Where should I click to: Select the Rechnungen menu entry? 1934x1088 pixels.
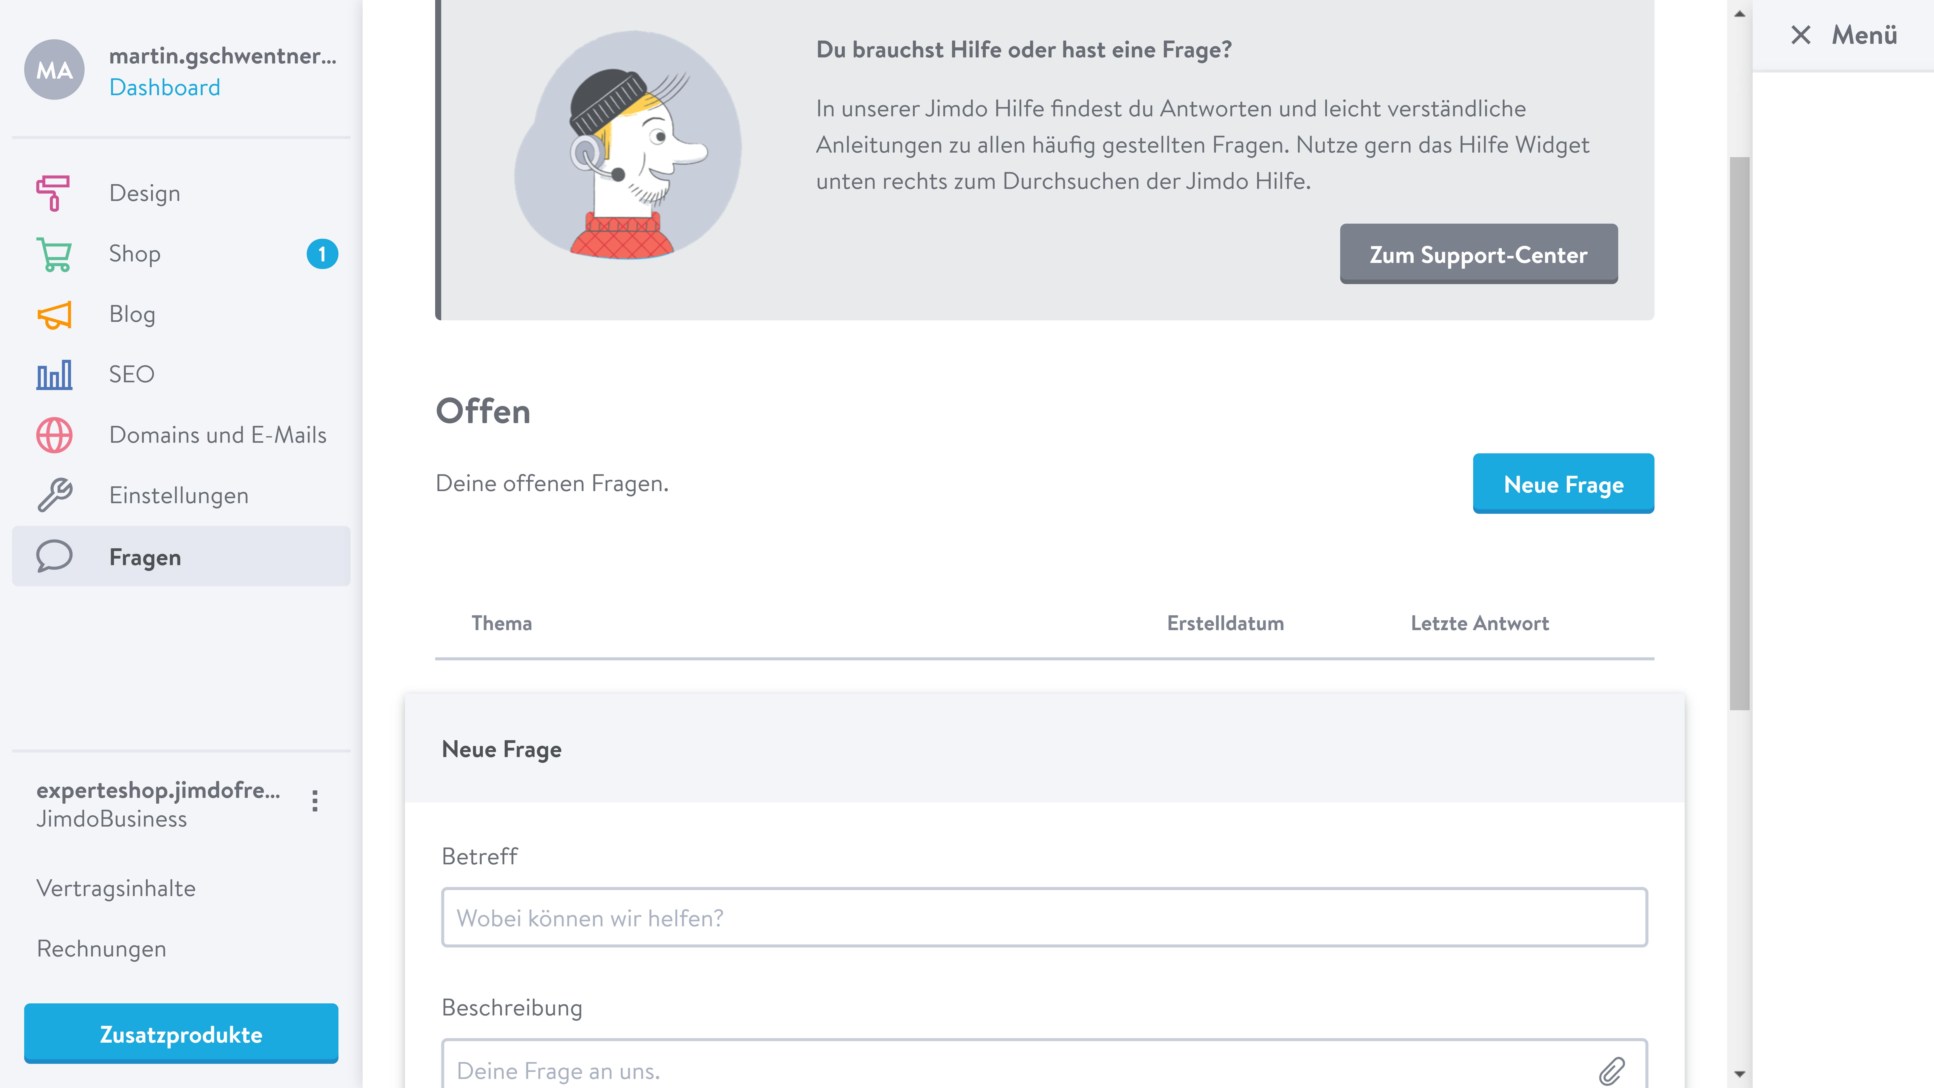coord(101,948)
